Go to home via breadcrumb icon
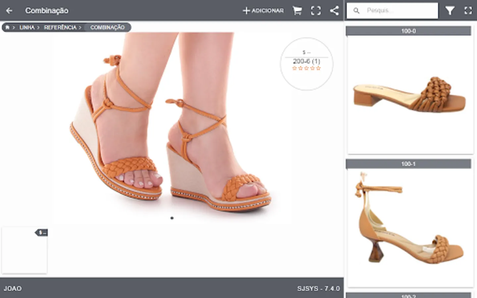Image resolution: width=477 pixels, height=298 pixels. pos(7,27)
